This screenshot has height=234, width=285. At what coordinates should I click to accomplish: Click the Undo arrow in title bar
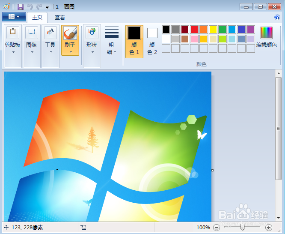pos(30,7)
